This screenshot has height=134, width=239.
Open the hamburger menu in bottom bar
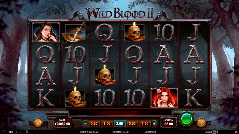4,132
